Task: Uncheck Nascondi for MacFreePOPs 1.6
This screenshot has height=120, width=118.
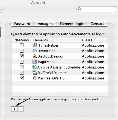Action: (x=22, y=78)
